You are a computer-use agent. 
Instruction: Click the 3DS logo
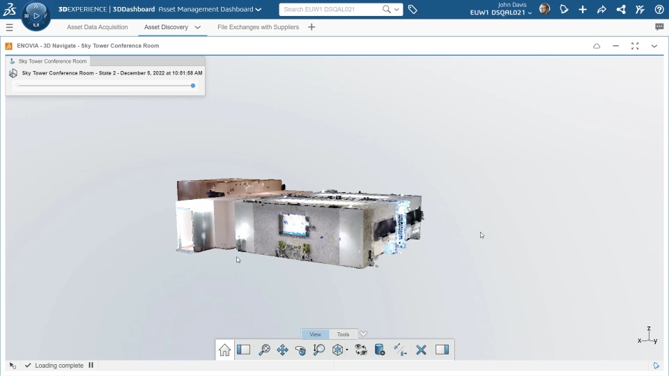point(9,9)
